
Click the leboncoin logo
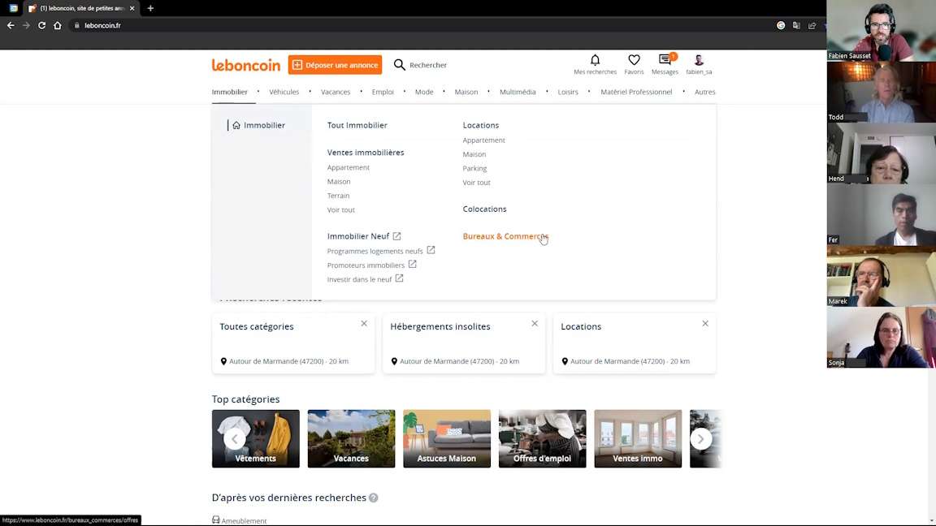click(246, 65)
